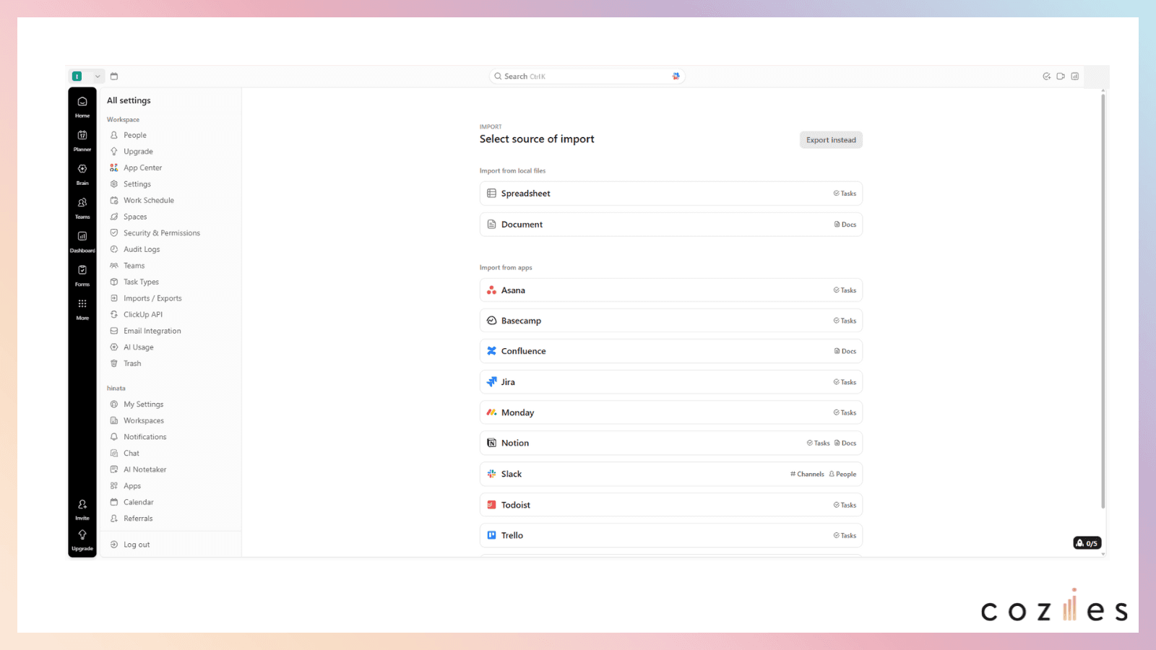The width and height of the screenshot is (1156, 650).
Task: Click the checkmark quick-action icon in top bar
Action: pyautogui.click(x=1046, y=76)
